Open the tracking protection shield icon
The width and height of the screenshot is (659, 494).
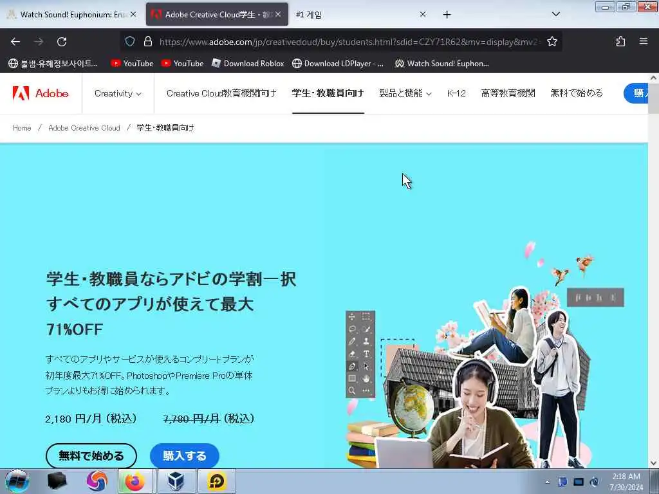[x=130, y=42]
